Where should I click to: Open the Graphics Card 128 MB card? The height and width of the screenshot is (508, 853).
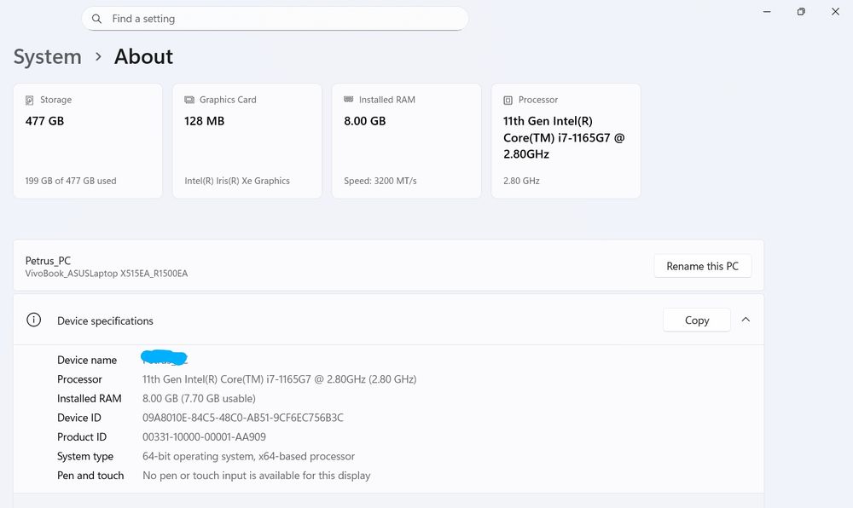pos(247,141)
